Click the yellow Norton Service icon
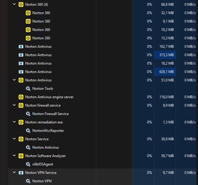The image size is (198, 185). (x=21, y=139)
